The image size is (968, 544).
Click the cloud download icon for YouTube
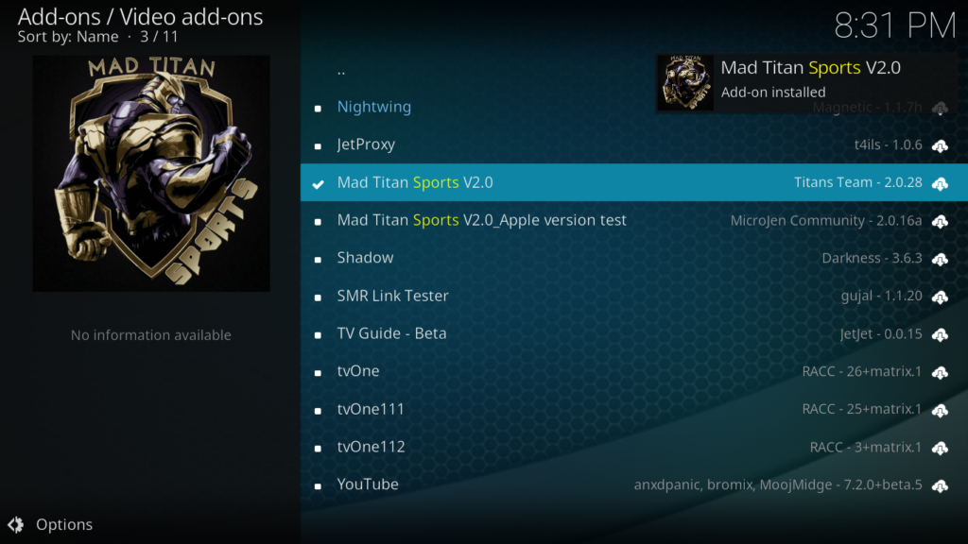pos(940,485)
